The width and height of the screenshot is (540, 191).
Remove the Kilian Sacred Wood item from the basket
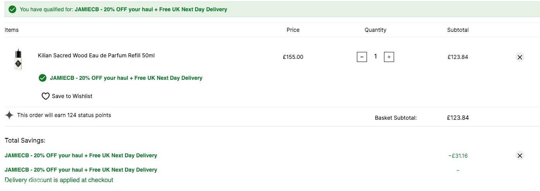(x=520, y=57)
